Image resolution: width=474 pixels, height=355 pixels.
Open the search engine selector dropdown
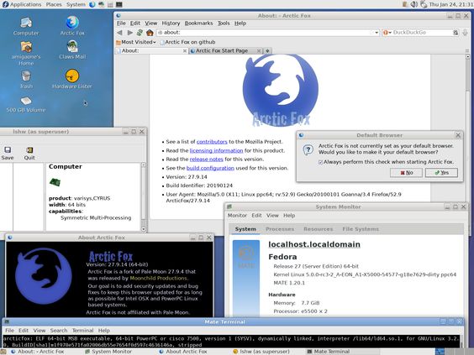(x=387, y=33)
